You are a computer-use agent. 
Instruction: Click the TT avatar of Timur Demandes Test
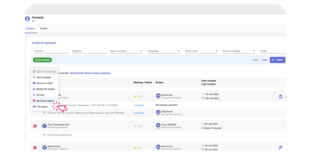coord(44,126)
